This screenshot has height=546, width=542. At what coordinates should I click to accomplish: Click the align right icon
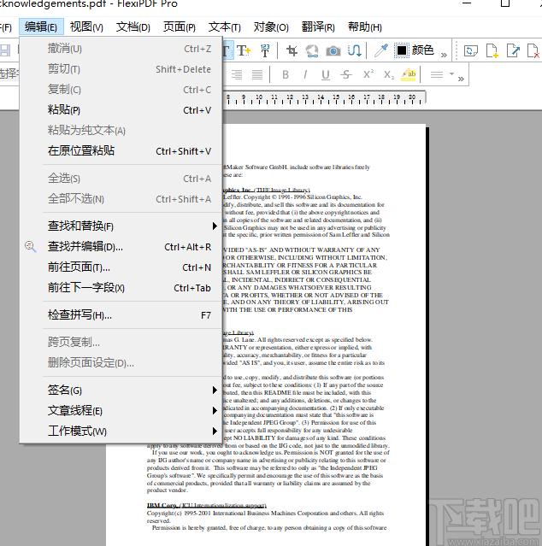point(237,74)
